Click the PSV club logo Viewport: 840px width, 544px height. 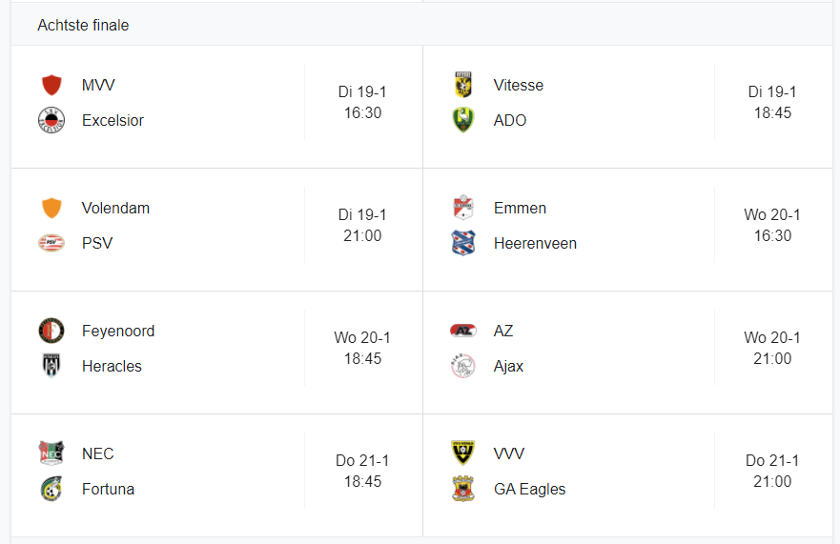[x=51, y=243]
